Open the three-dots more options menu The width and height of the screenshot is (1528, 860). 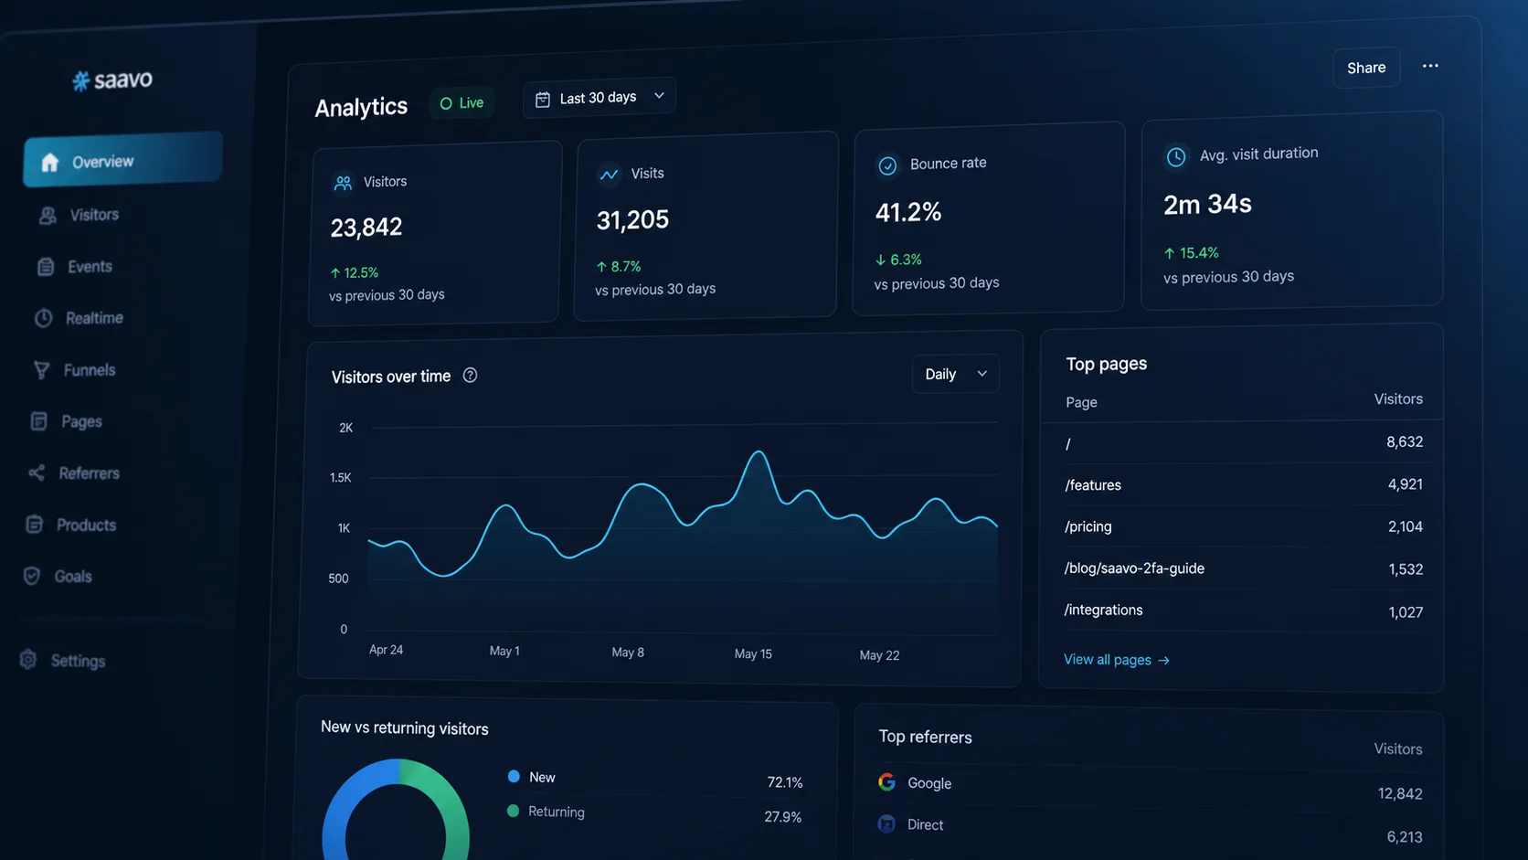coord(1430,66)
